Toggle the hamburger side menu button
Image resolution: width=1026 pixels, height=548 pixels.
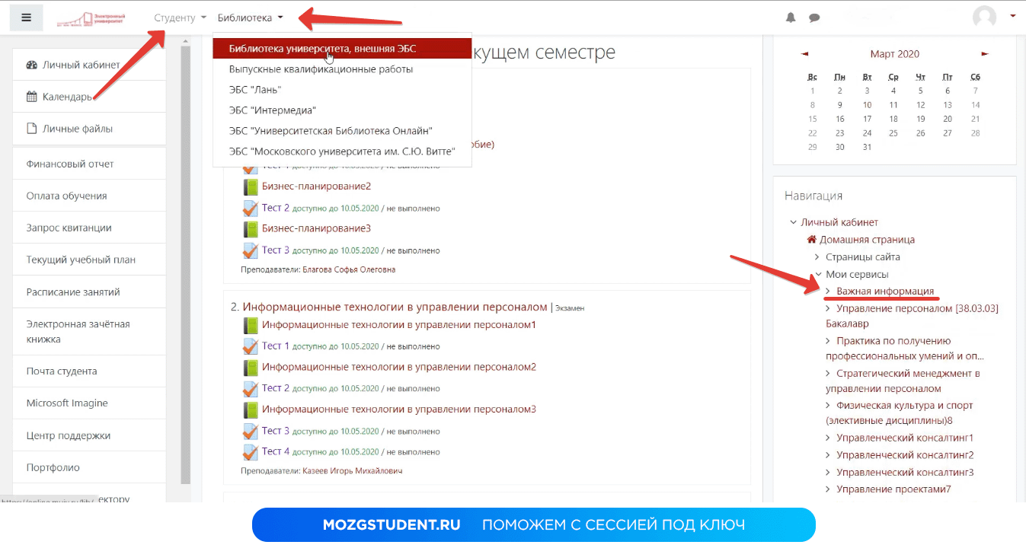(x=27, y=17)
